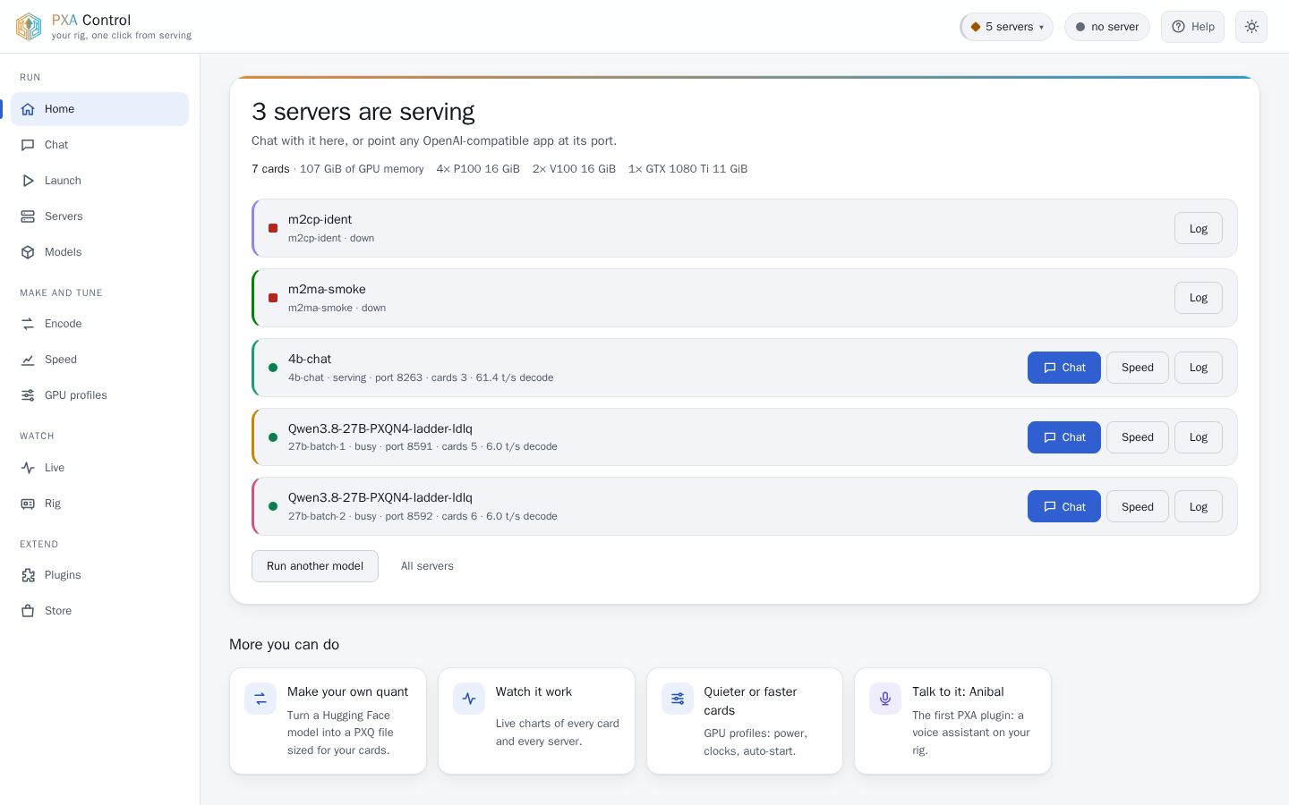Image resolution: width=1289 pixels, height=805 pixels.
Task: Open Log for 27b-batch-1 server
Action: point(1199,437)
